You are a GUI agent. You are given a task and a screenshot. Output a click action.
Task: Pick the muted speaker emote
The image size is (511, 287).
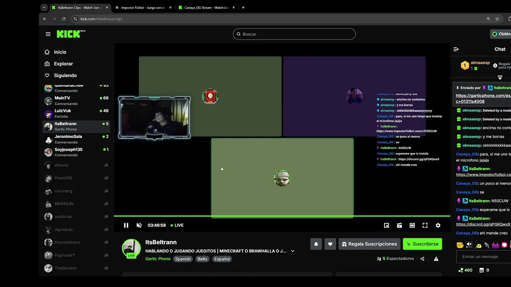point(469,245)
